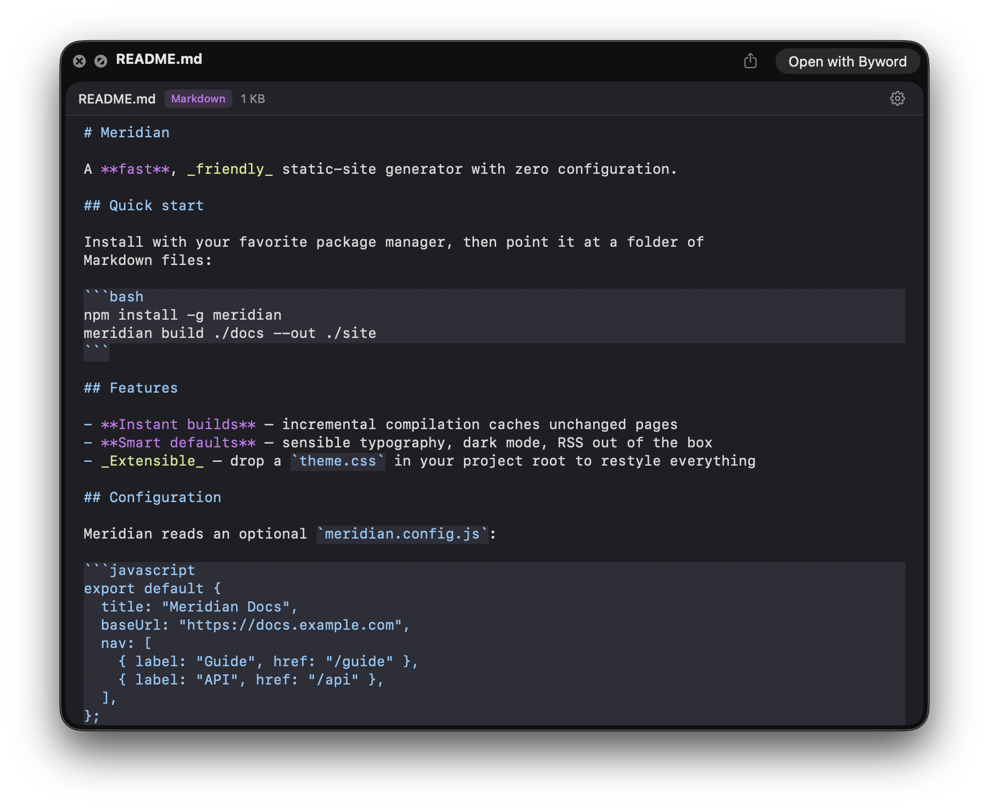Click the '`theme.css`' inline code
Viewport: 989px width, 810px height.
(x=338, y=461)
